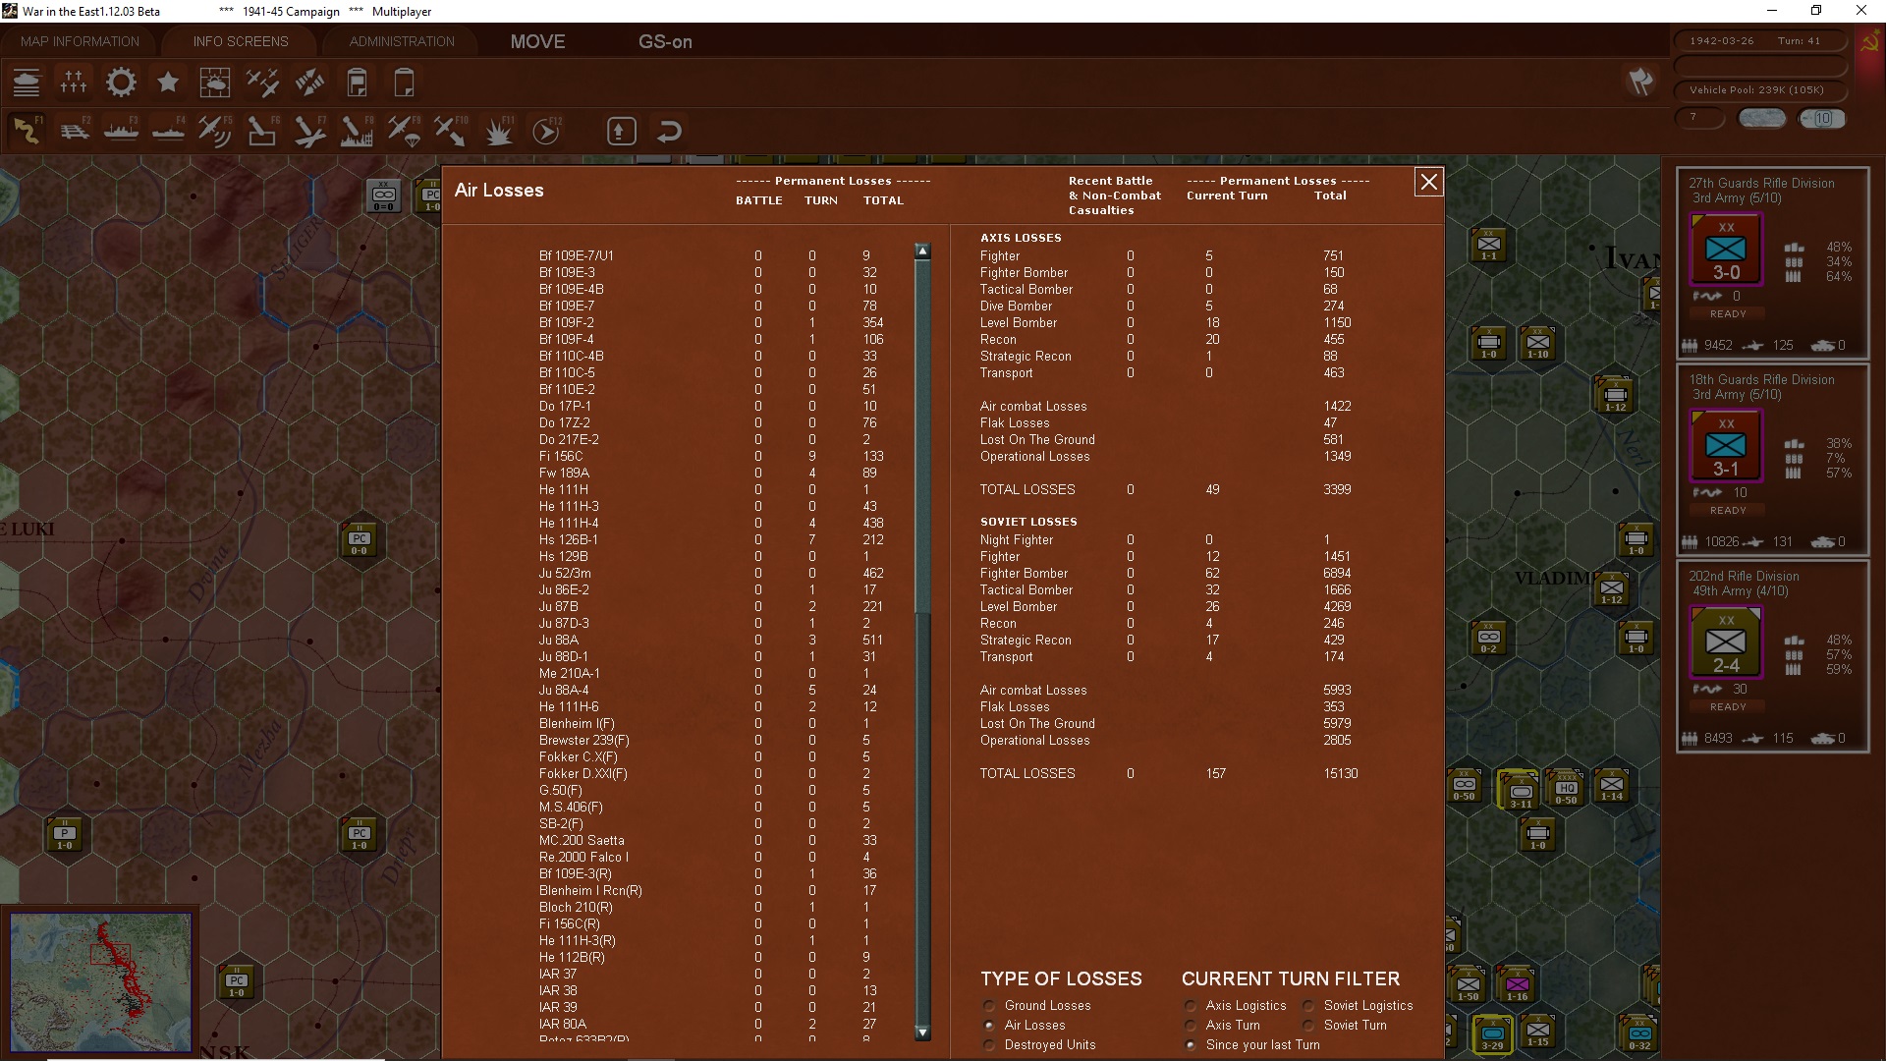1886x1061 pixels.
Task: Open the production gear icon
Action: (121, 83)
